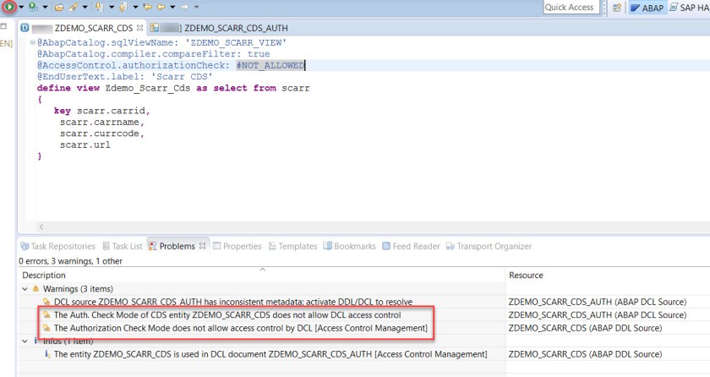Open the Forward history dropdown arrow
The width and height of the screenshot is (710, 377).
196,8
